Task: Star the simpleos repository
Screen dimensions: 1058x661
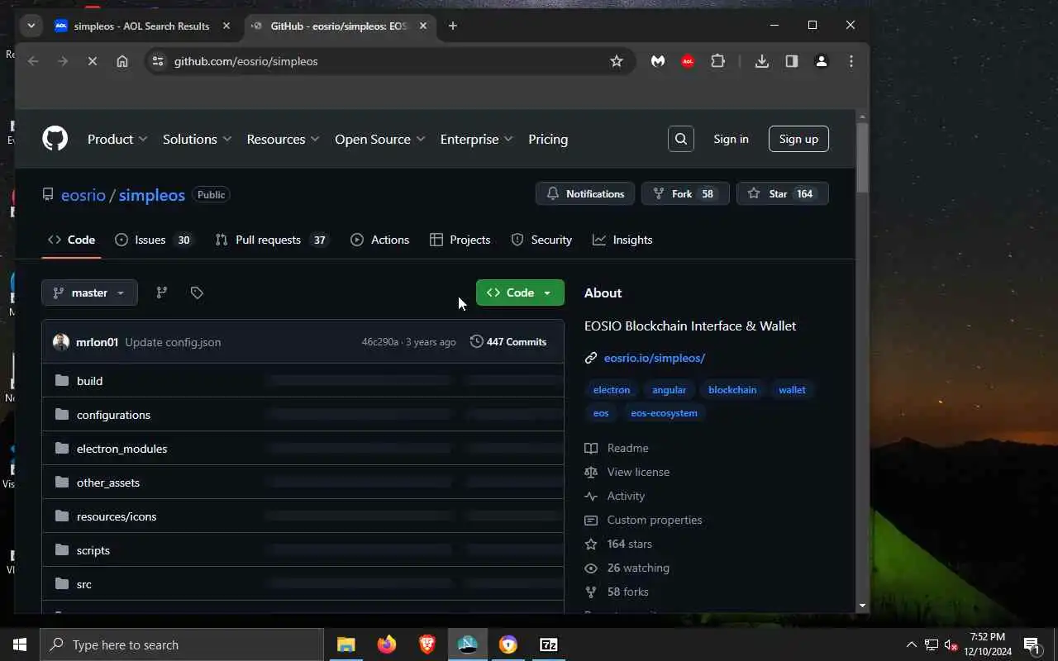Action: point(782,193)
